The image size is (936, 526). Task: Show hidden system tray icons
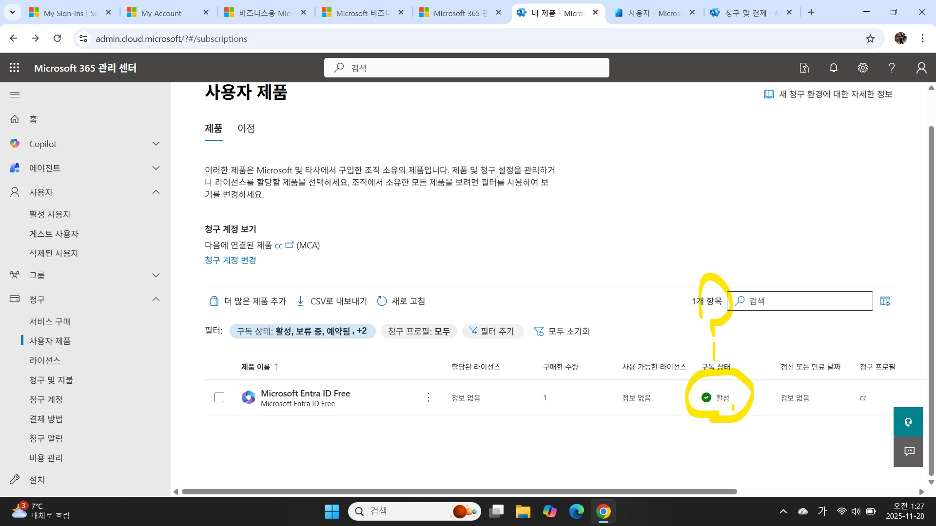point(783,511)
